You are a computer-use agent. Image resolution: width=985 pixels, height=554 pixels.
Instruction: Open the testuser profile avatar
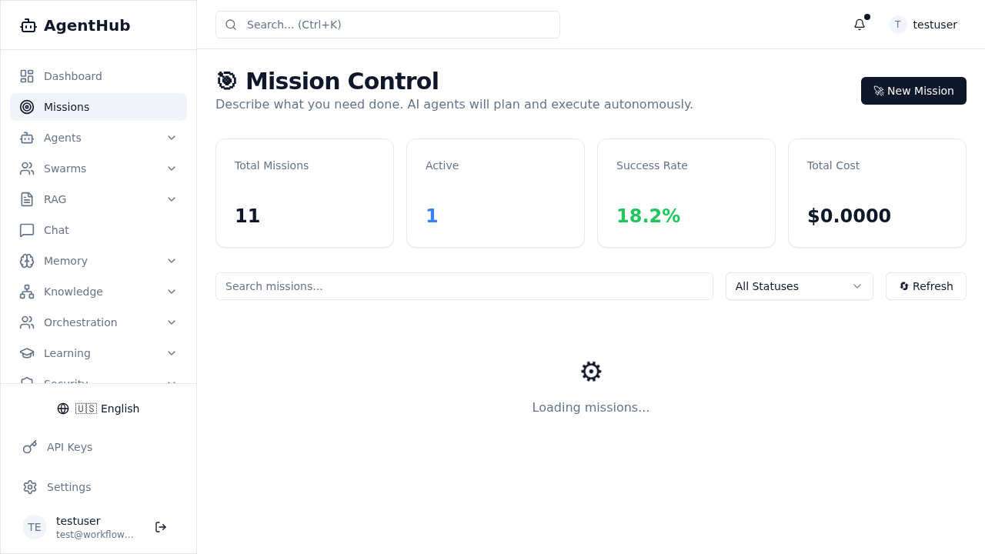coord(897,25)
